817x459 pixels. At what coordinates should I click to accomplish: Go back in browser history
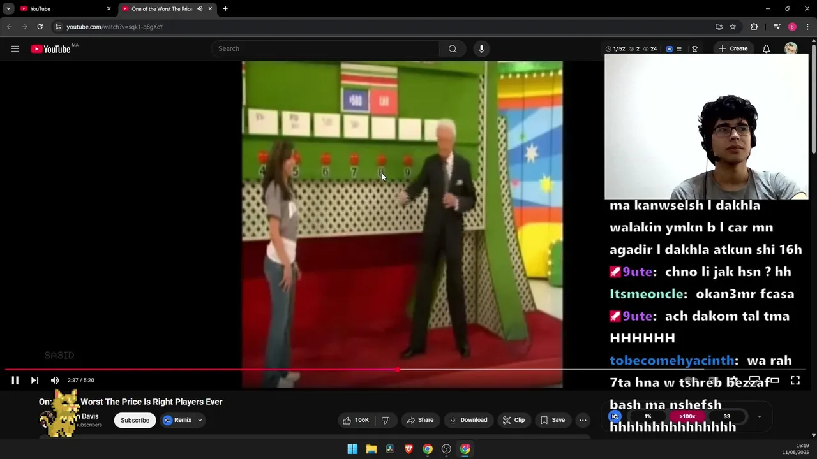point(9,27)
